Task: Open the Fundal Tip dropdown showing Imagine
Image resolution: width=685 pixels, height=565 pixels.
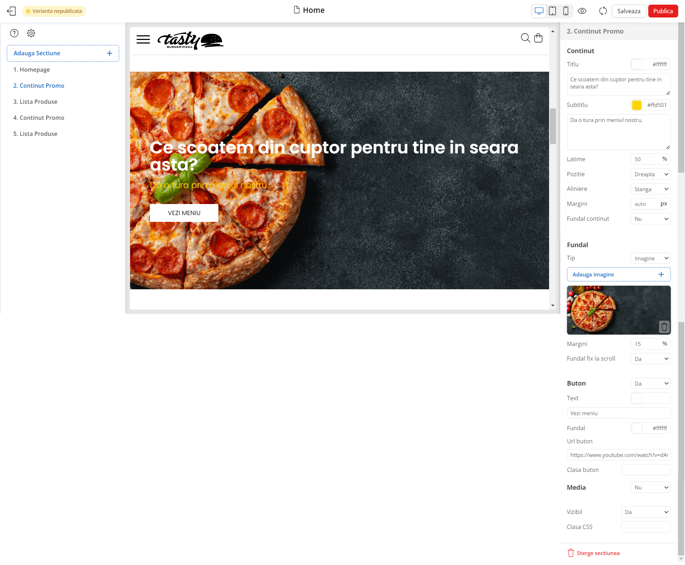Action: point(650,258)
